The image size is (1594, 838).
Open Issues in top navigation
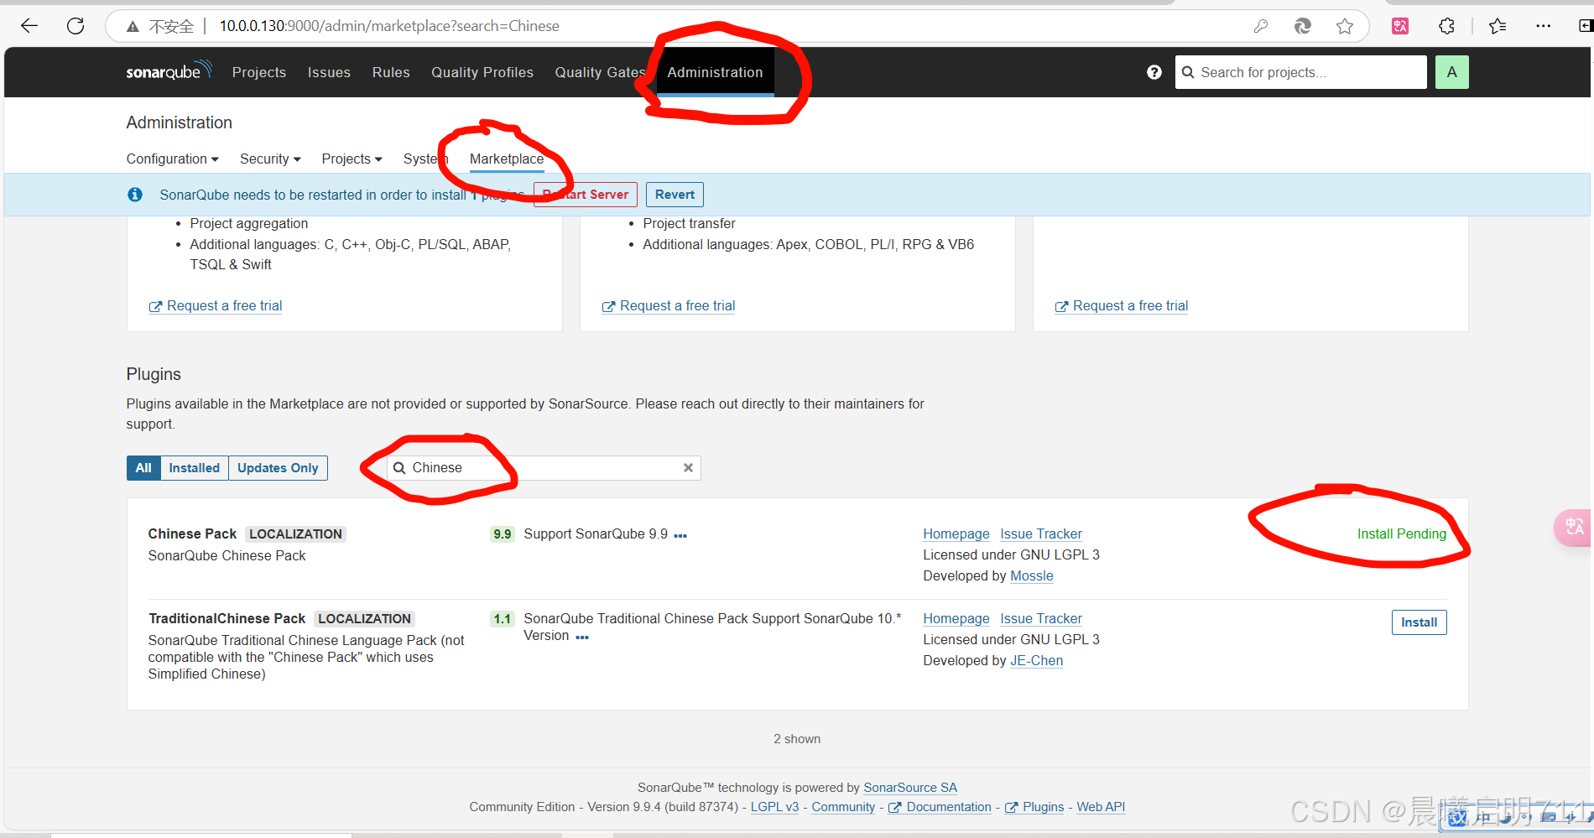point(329,72)
